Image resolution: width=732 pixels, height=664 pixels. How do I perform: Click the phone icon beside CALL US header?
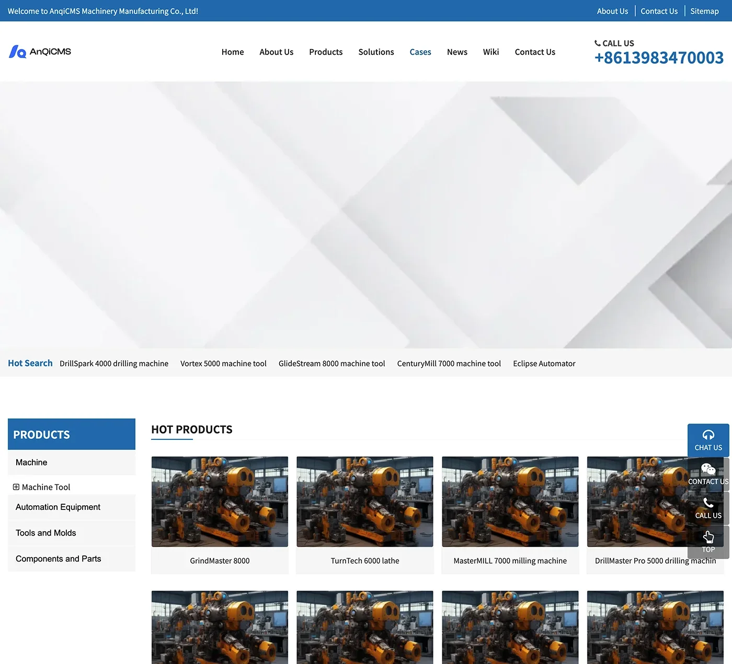click(598, 43)
